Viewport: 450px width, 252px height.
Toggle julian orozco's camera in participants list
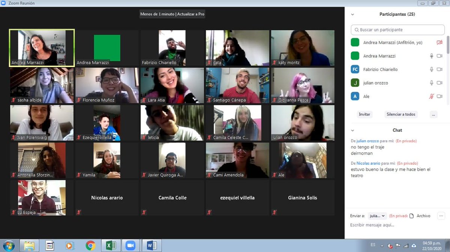439,83
